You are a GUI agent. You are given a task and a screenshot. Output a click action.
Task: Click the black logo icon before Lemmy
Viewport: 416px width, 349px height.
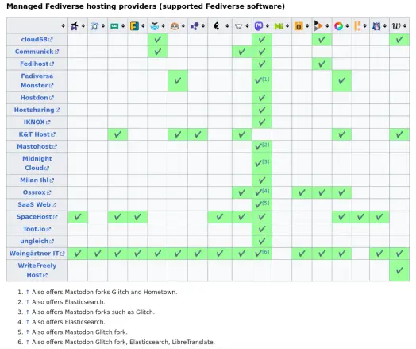coord(217,26)
